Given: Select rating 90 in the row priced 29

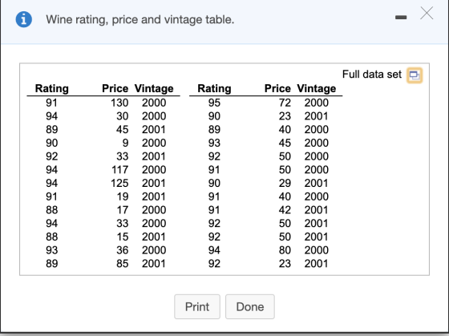Looking at the screenshot, I should [x=214, y=183].
